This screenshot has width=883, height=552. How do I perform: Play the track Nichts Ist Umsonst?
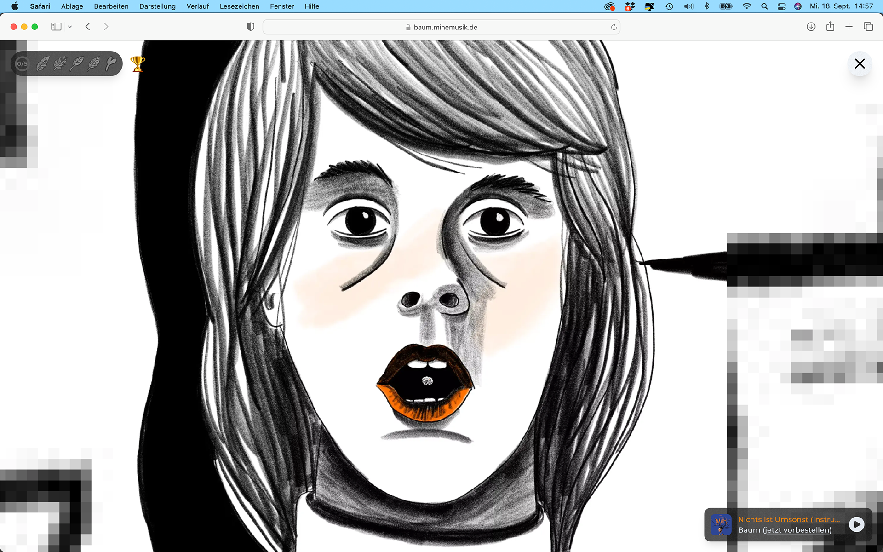pyautogui.click(x=856, y=524)
